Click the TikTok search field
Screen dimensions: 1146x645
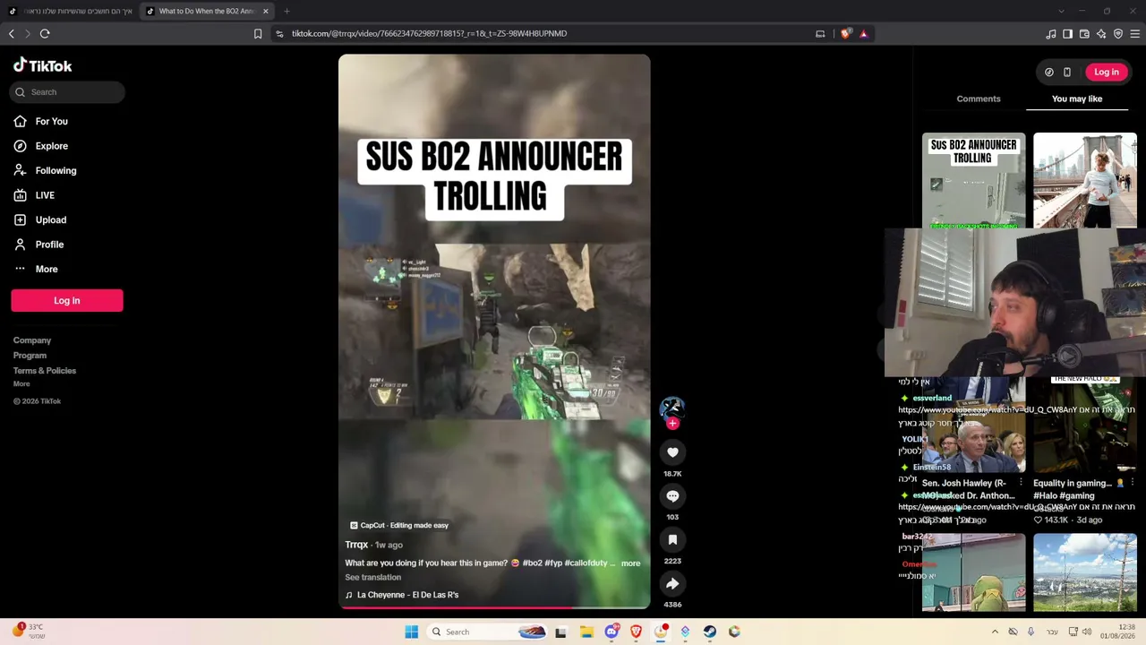coord(68,92)
